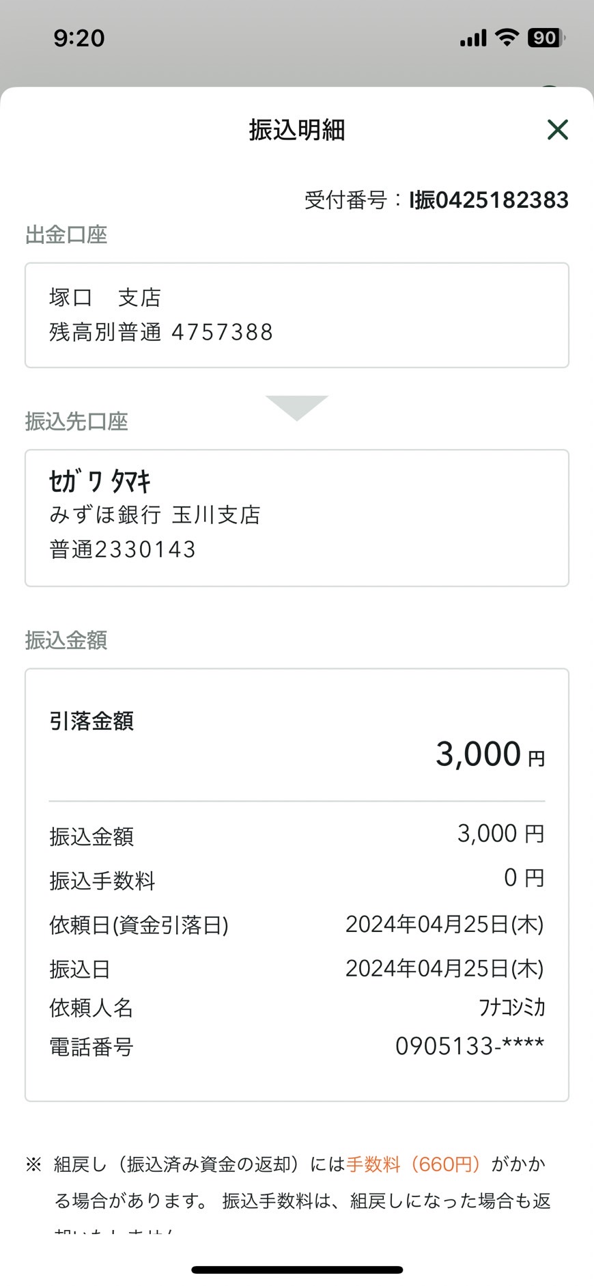Tap the iOS home indicator bar
This screenshot has height=1286, width=594.
pyautogui.click(x=297, y=1270)
